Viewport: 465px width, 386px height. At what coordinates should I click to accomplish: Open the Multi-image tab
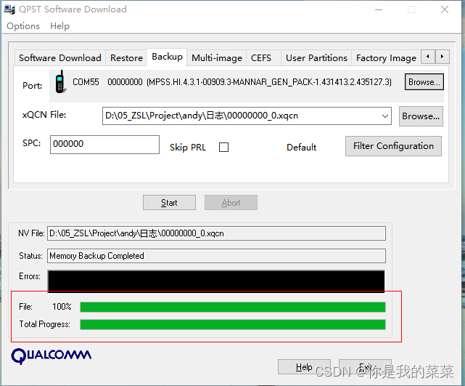[x=217, y=57]
